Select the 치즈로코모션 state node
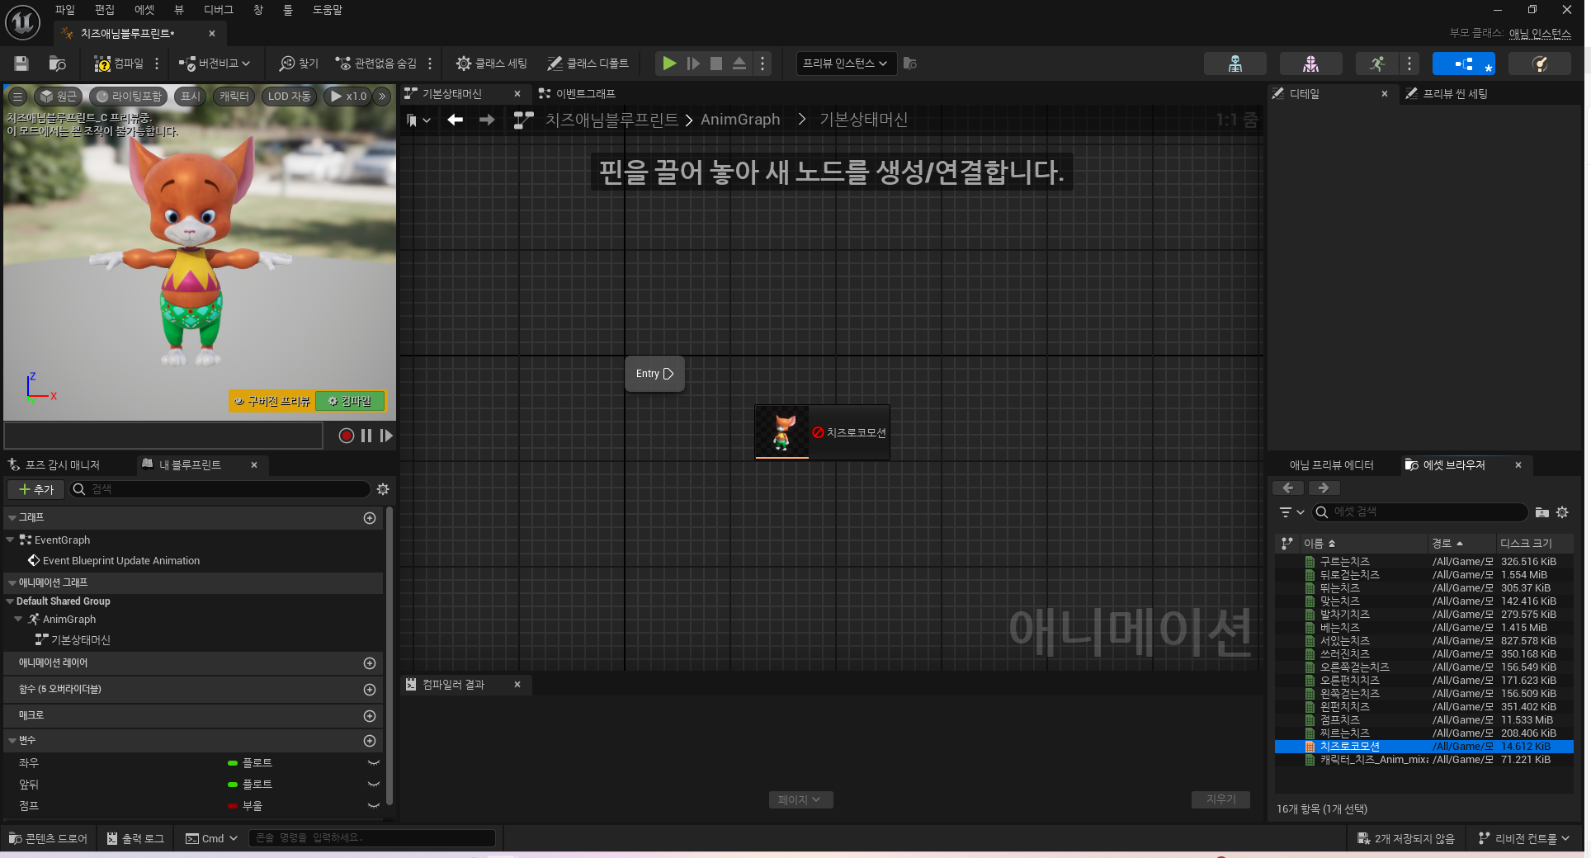Image resolution: width=1591 pixels, height=858 pixels. (x=822, y=432)
